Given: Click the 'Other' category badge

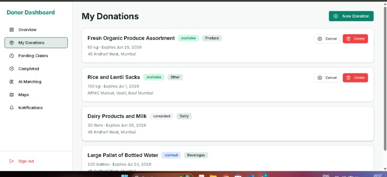Looking at the screenshot, I should pos(175,77).
